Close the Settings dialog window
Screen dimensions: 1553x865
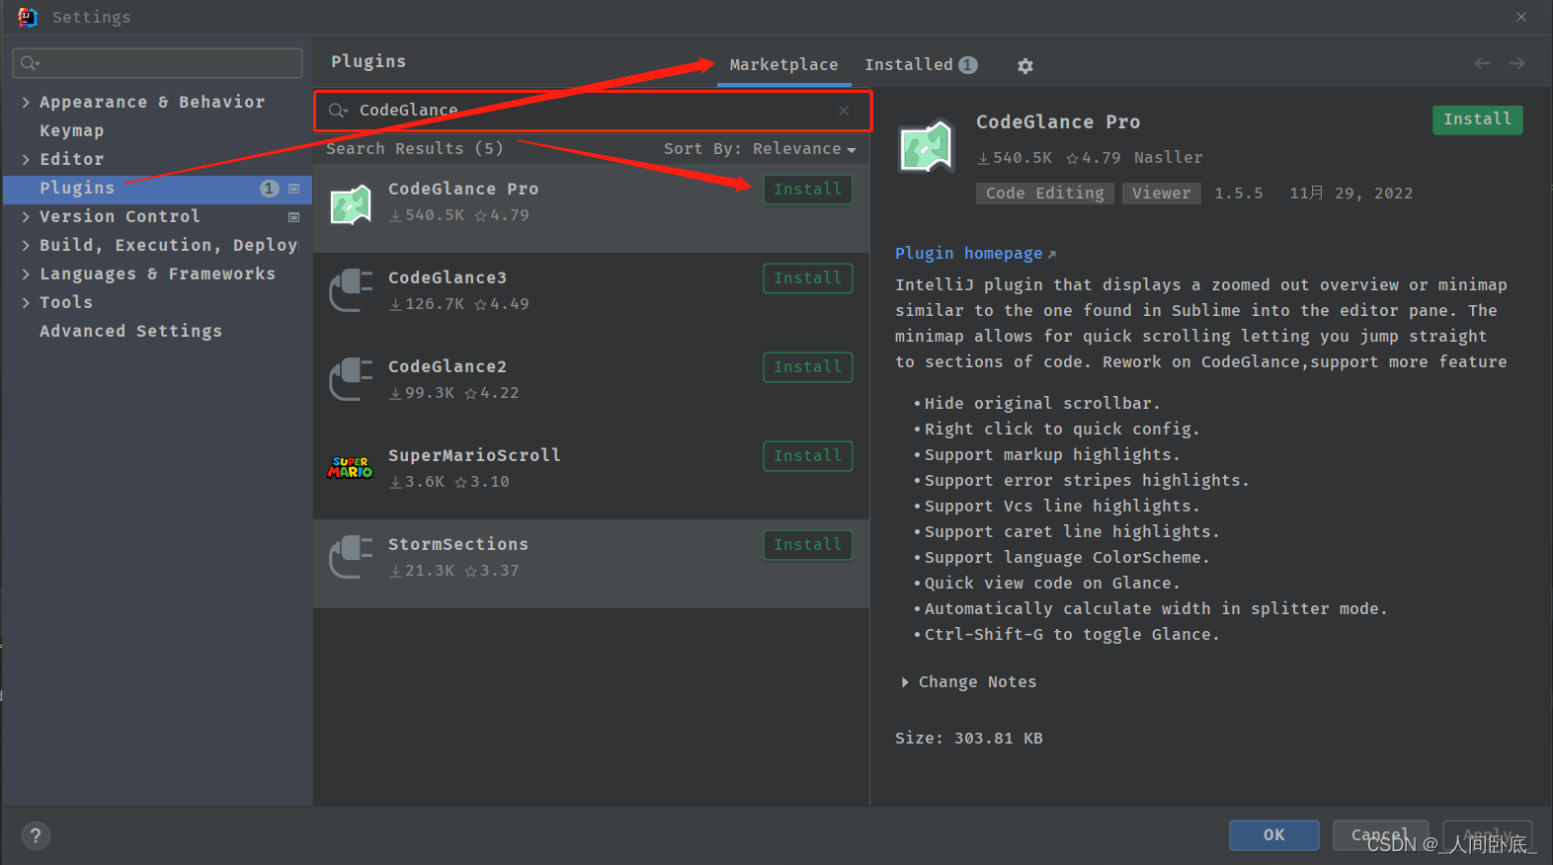point(1521,17)
